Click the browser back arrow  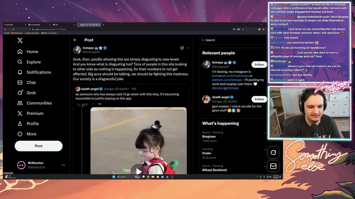(5, 29)
